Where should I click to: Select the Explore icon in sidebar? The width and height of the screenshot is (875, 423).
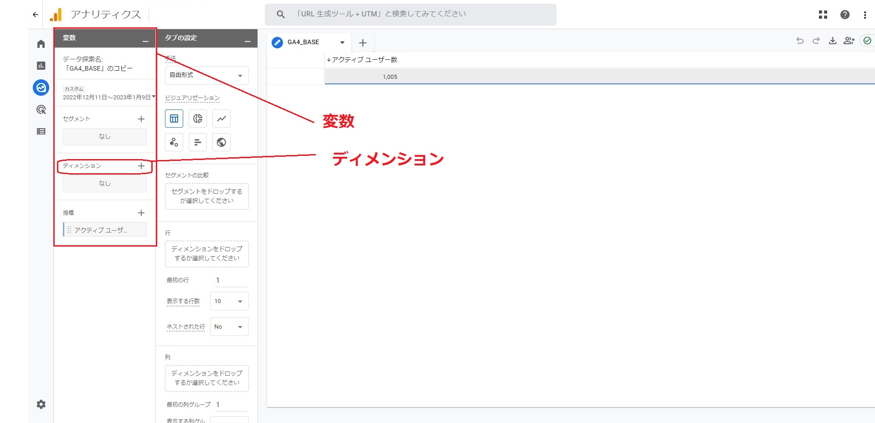[41, 88]
